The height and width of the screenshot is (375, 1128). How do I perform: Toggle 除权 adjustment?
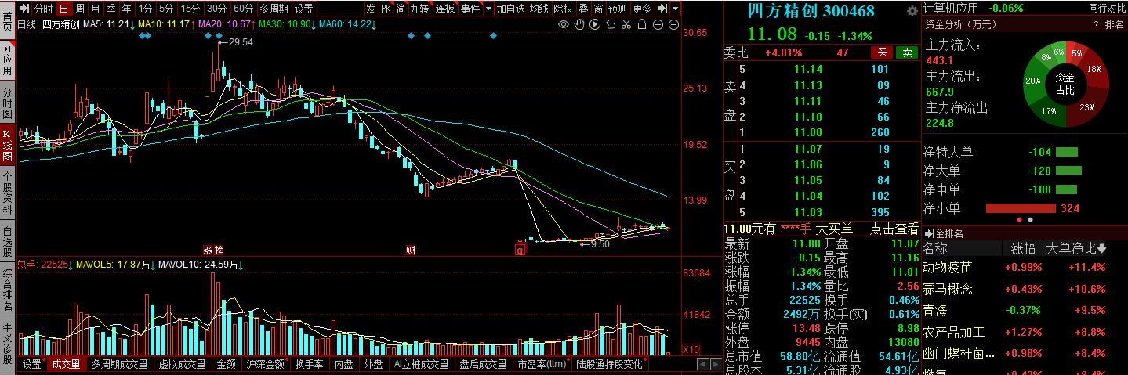point(563,9)
